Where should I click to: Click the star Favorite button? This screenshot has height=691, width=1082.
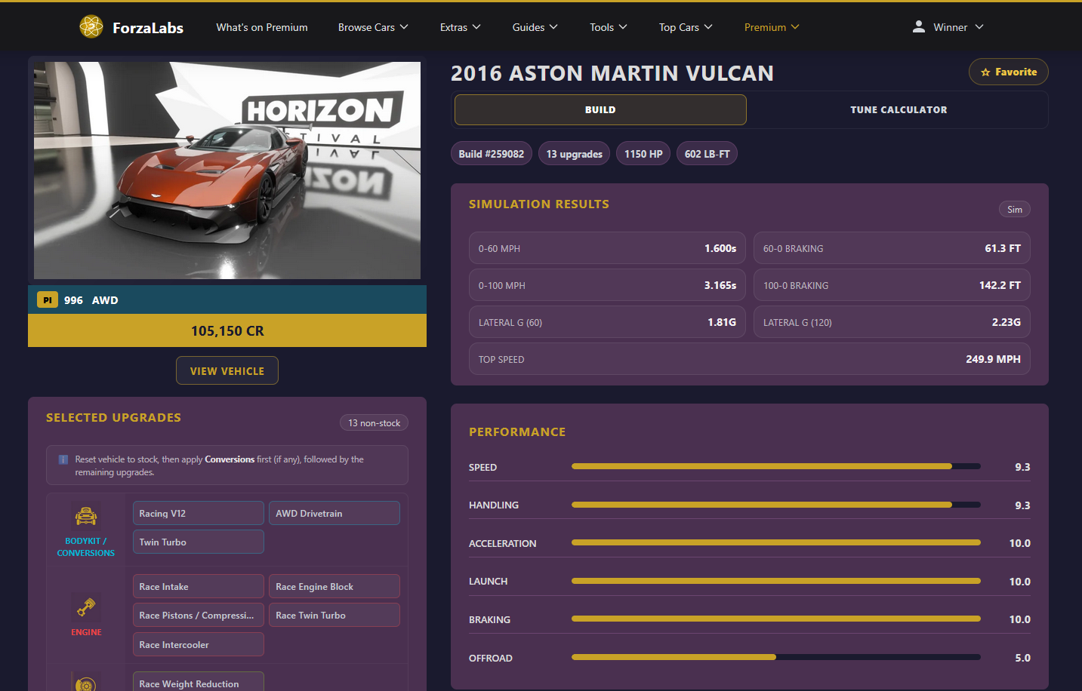tap(1008, 72)
